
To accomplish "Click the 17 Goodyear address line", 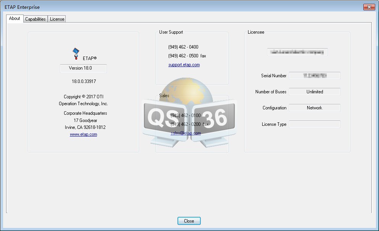I will pos(85,120).
